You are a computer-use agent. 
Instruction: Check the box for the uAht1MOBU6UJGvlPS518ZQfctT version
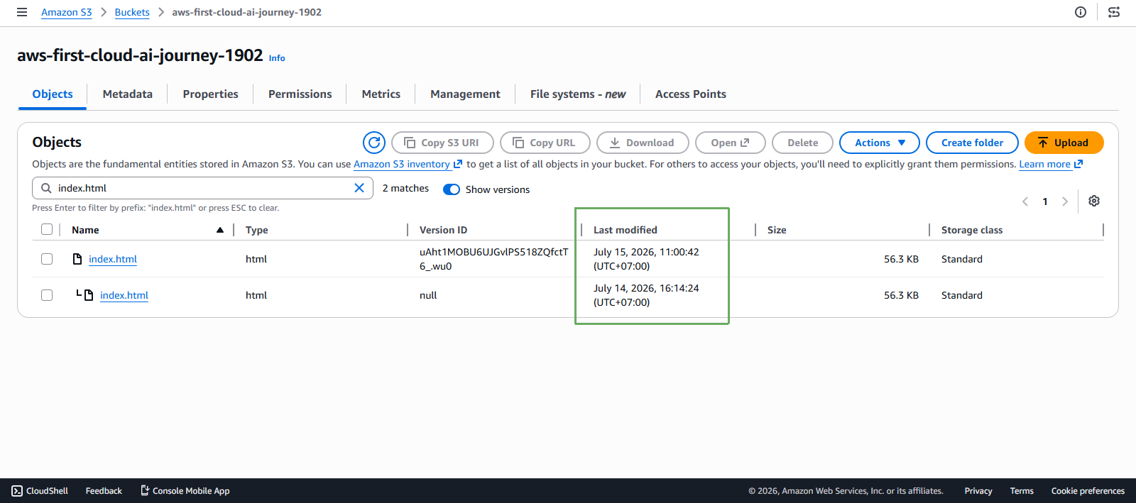coord(47,259)
